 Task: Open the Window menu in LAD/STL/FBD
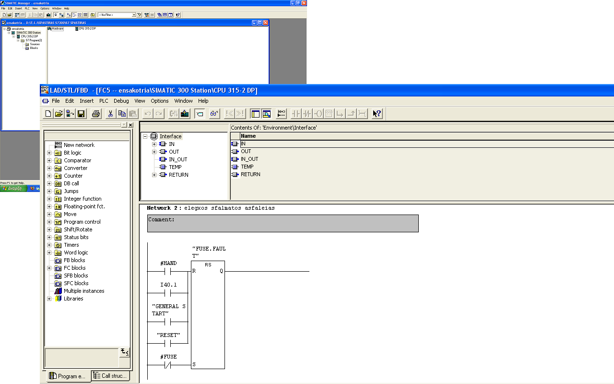point(183,101)
